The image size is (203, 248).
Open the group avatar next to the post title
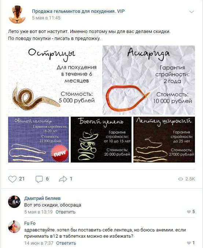pos(17,15)
